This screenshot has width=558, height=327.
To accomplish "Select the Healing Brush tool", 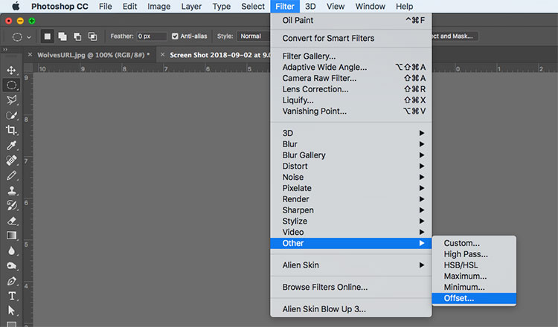I will 11,161.
